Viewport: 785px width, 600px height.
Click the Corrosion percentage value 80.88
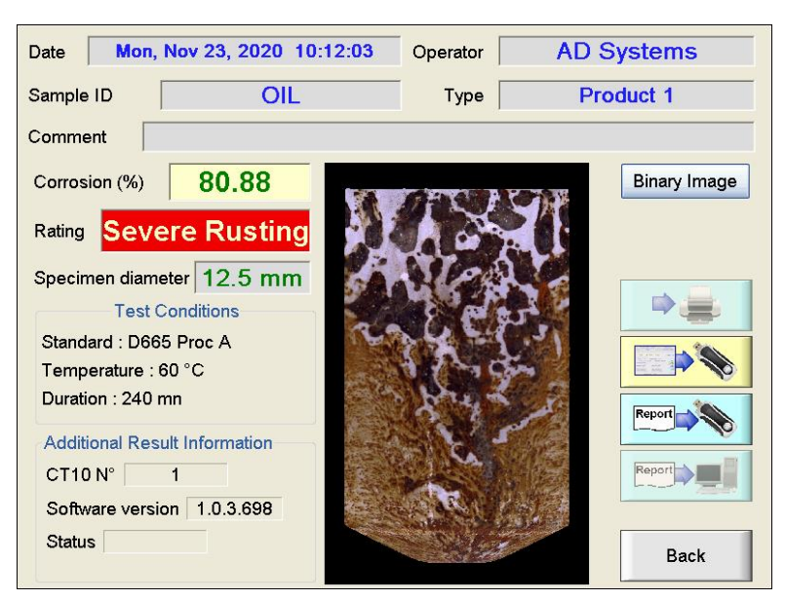click(x=240, y=182)
